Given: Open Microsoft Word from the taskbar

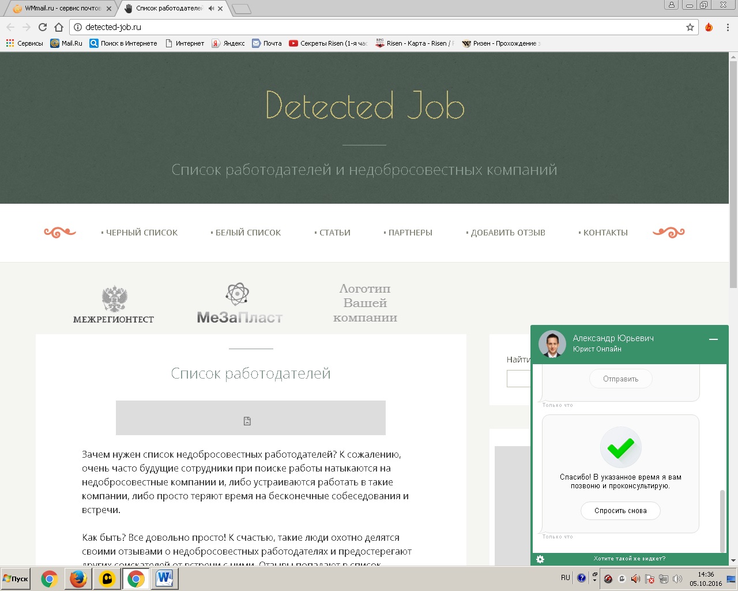Looking at the screenshot, I should pos(164,579).
